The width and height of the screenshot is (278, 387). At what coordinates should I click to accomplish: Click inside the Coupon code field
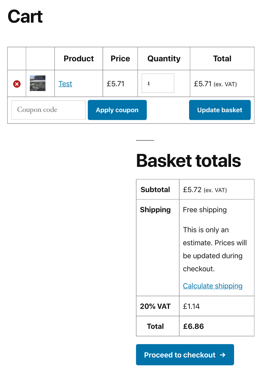click(48, 110)
